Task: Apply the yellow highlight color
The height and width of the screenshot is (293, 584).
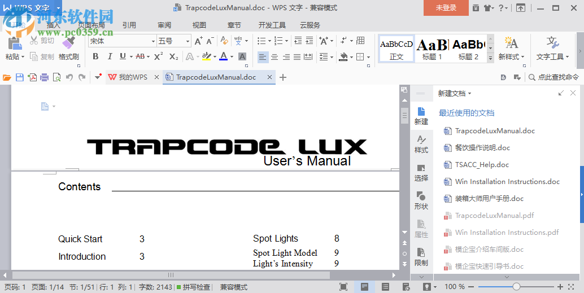Action: click(207, 56)
